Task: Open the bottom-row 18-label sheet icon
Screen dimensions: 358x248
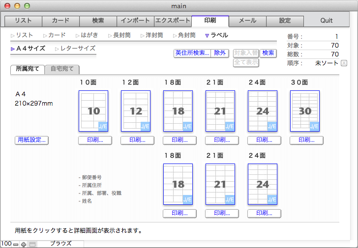Action: click(178, 184)
